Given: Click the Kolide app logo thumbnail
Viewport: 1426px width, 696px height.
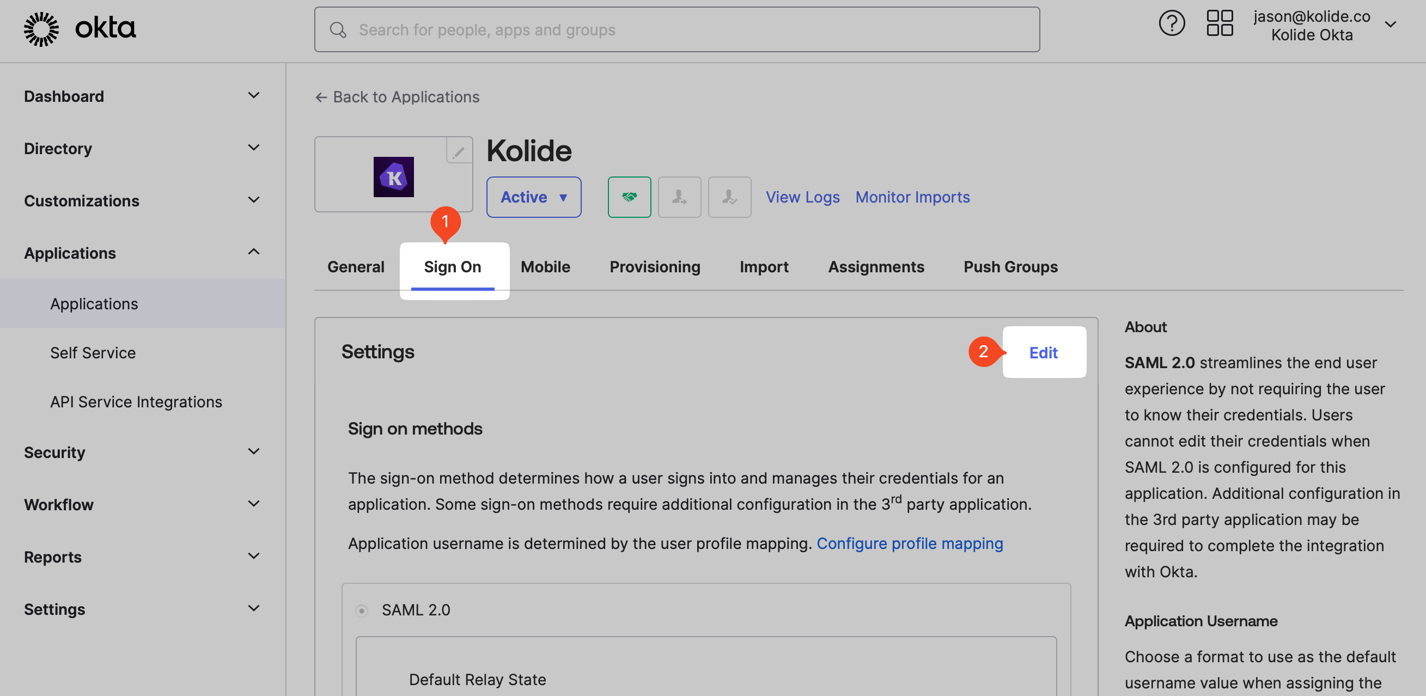Looking at the screenshot, I should click(394, 176).
